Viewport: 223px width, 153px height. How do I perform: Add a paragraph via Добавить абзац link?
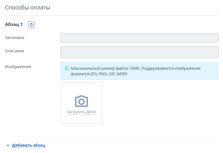28,145
